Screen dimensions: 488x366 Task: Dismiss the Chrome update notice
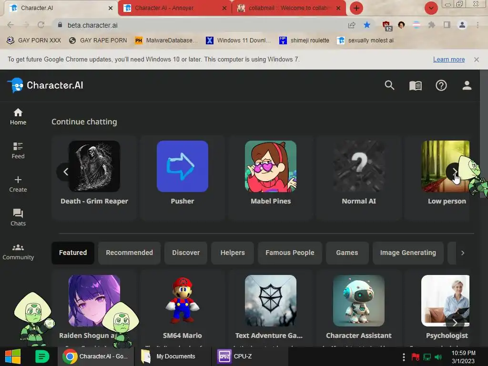click(476, 60)
